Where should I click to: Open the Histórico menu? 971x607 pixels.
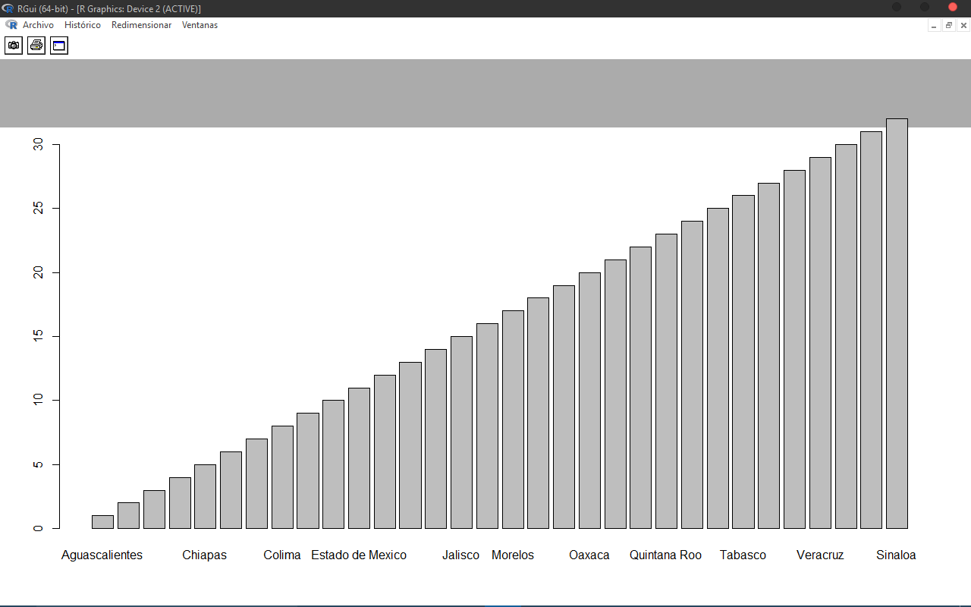pyautogui.click(x=83, y=25)
